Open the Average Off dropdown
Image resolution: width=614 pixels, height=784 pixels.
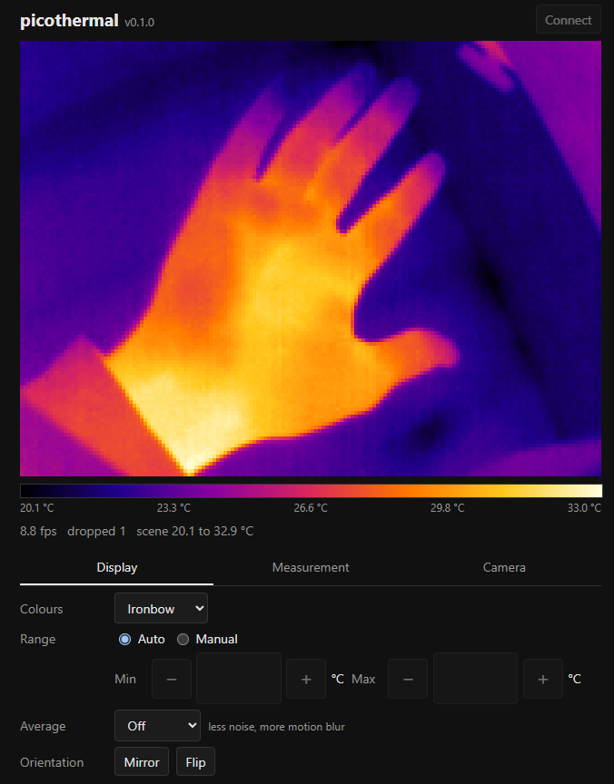tap(158, 726)
